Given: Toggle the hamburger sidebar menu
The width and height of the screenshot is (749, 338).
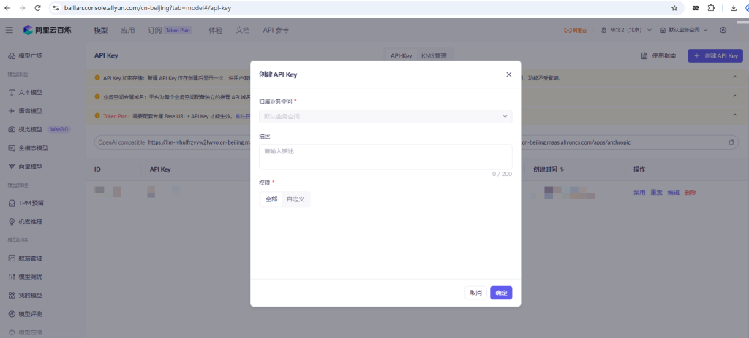Looking at the screenshot, I should 10,30.
